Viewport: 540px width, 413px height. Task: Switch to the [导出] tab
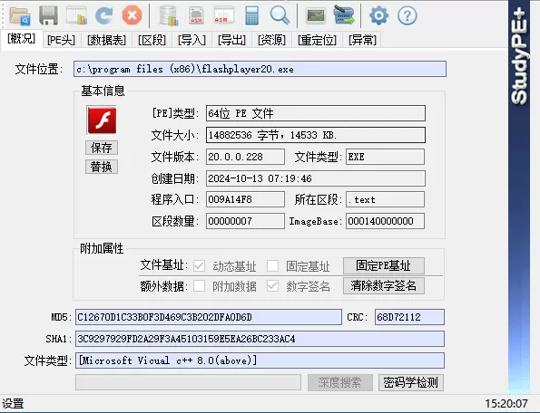coord(231,40)
